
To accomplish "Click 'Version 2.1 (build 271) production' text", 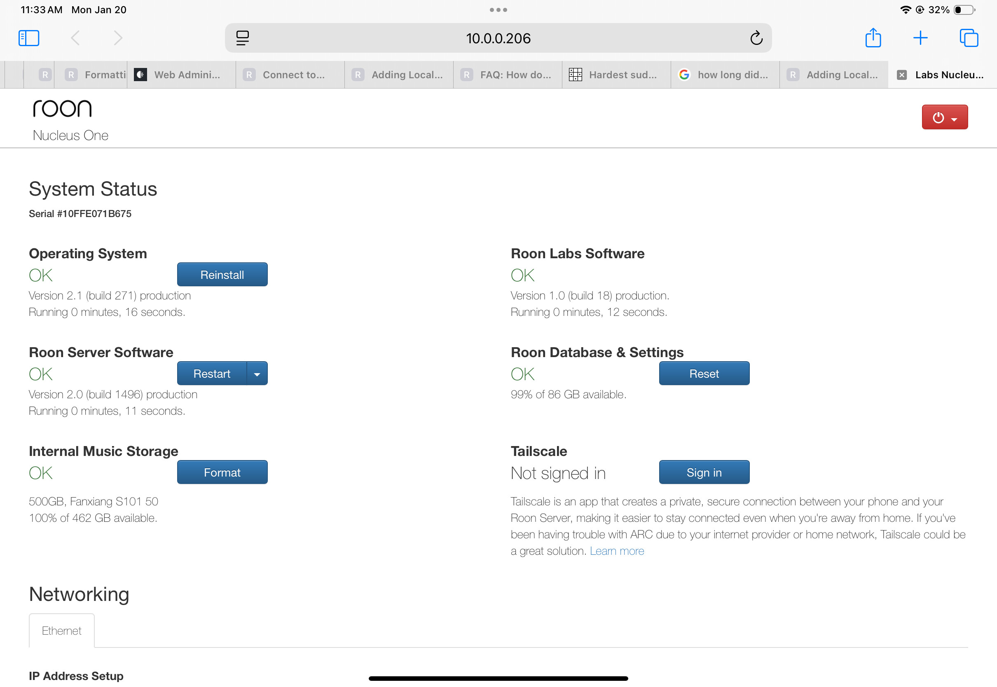I will tap(110, 295).
